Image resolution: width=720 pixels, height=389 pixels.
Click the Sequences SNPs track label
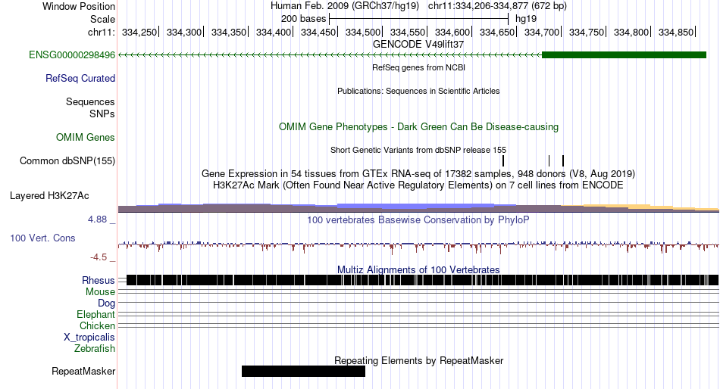pyautogui.click(x=90, y=107)
